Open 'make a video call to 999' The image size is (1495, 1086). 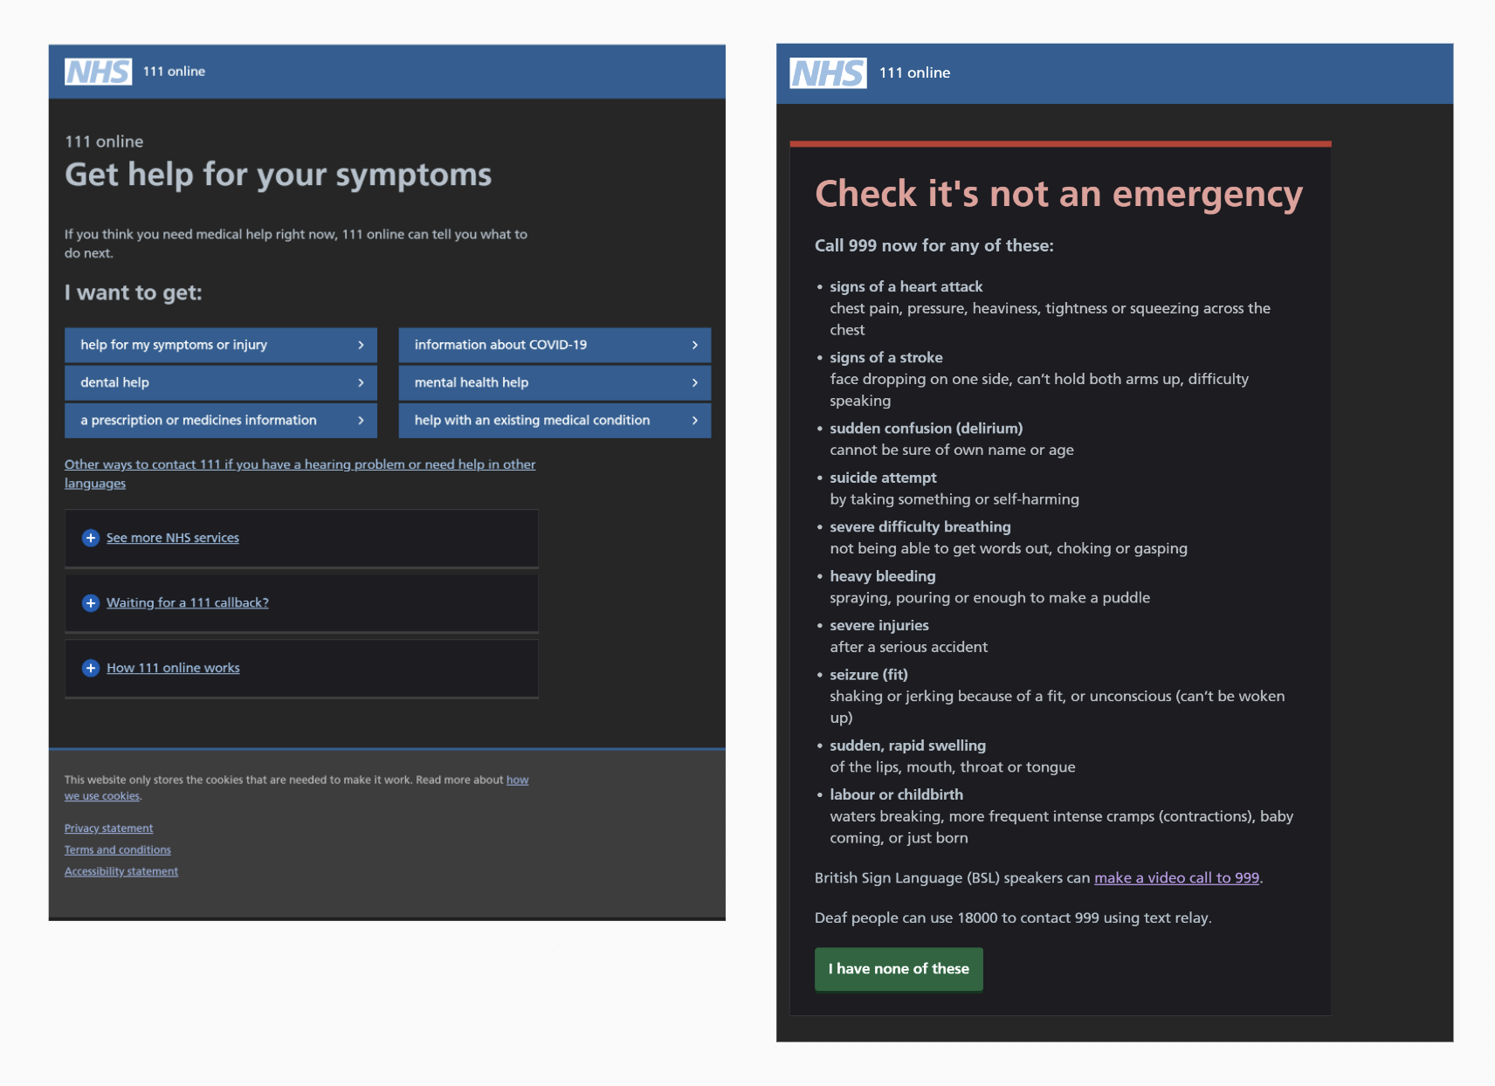[1175, 877]
